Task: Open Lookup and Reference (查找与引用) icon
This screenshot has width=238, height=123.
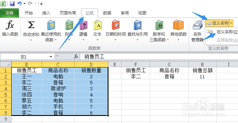Action: (138, 25)
